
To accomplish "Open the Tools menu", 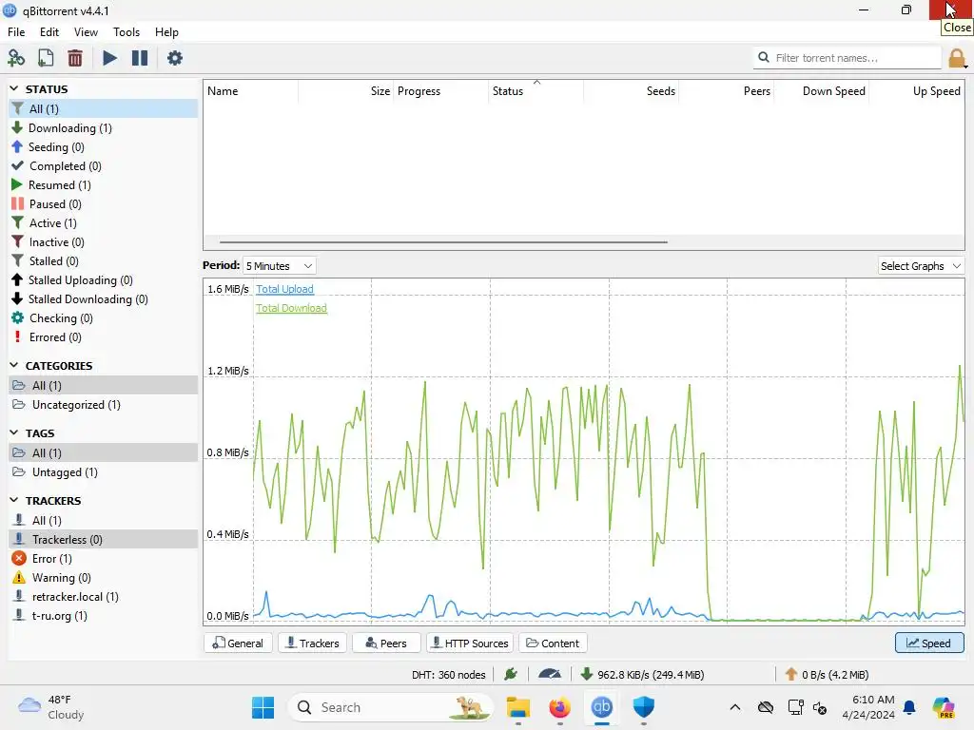I will tap(127, 32).
